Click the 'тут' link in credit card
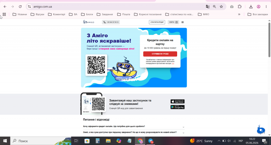 coord(173,64)
